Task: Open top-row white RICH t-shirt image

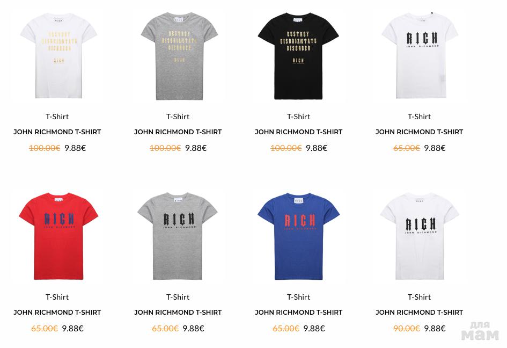Action: coord(420,55)
